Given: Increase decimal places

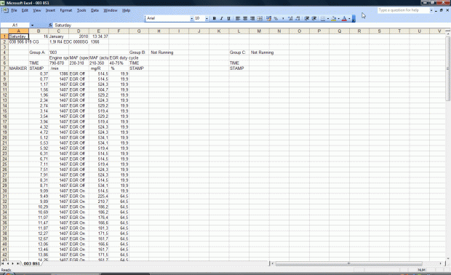Looking at the screenshot, I should tap(290, 18).
